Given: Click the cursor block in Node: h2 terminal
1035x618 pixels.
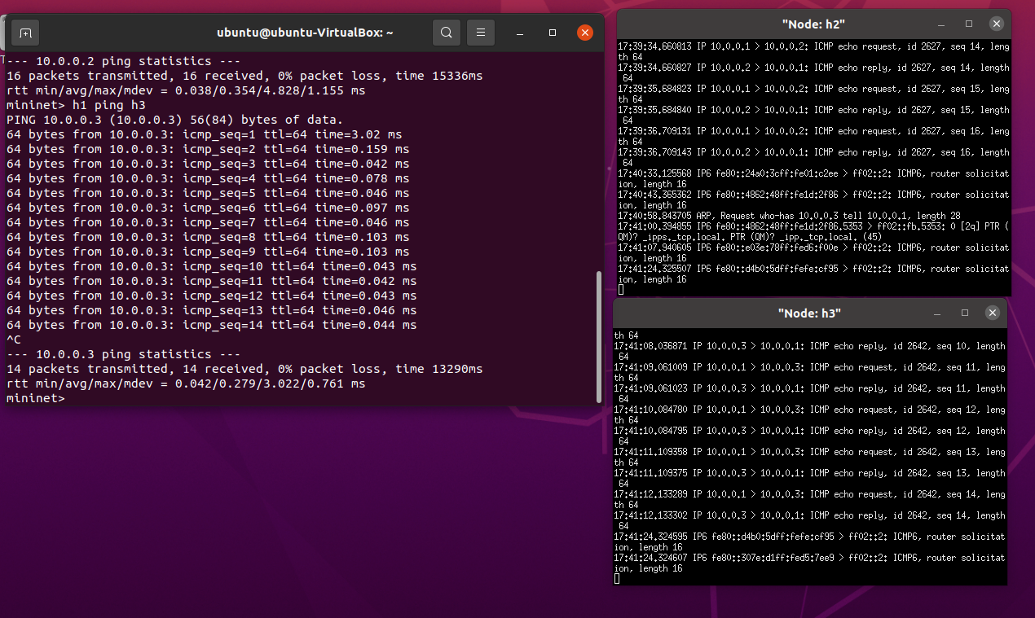Looking at the screenshot, I should click(x=621, y=290).
